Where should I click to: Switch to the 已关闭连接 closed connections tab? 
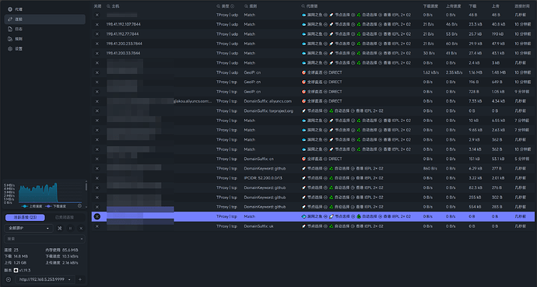pos(65,218)
